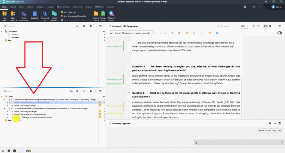This screenshot has width=285, height=153.
Task: Toggle the sidebar view button in document browser
Action: 266,26
